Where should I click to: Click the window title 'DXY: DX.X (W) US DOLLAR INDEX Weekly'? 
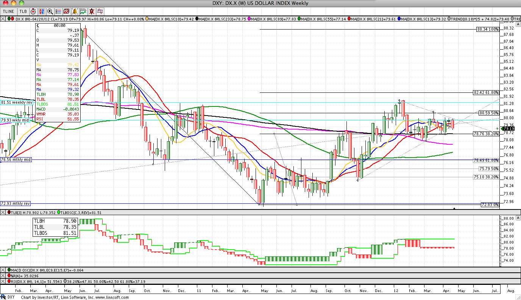[x=260, y=3]
